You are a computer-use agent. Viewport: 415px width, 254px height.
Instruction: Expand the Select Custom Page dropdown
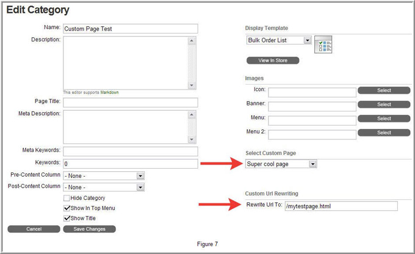312,164
